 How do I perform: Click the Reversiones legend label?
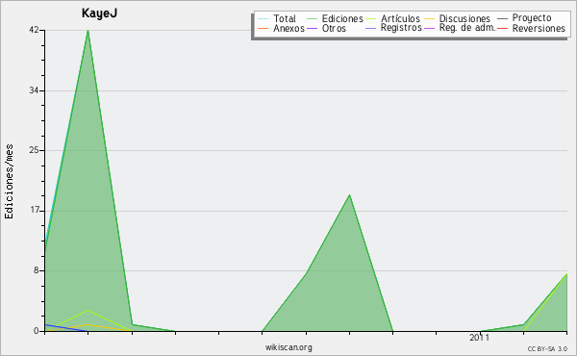point(539,28)
